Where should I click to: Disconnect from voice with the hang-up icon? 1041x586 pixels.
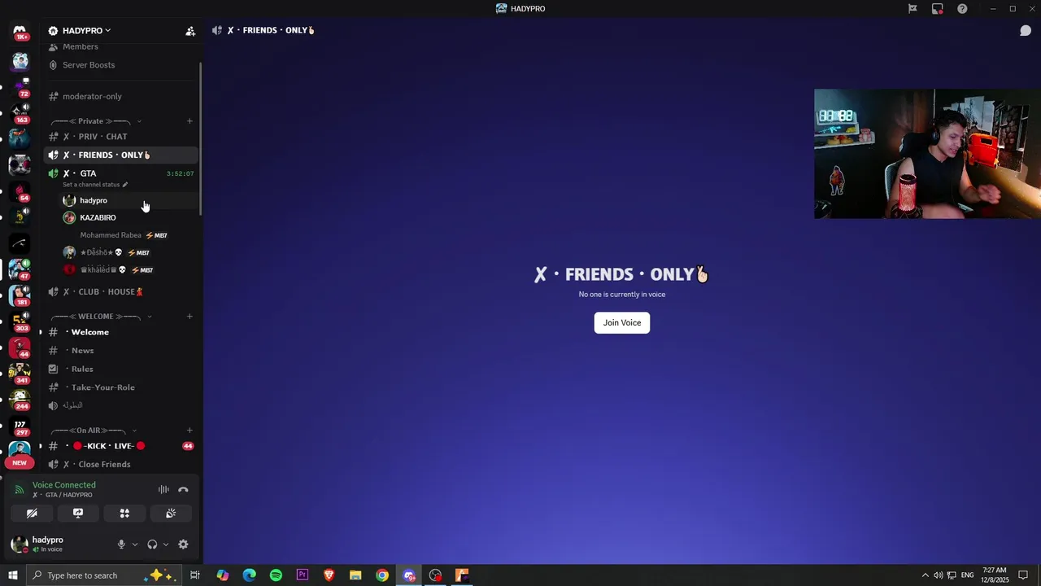coord(183,490)
